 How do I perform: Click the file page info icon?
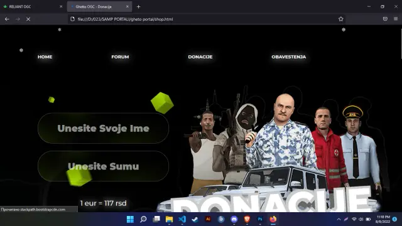73,19
